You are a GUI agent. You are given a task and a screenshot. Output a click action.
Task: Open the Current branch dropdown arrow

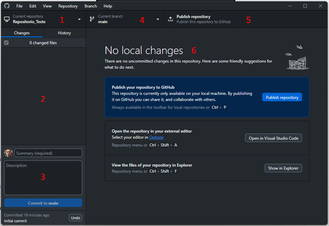(158, 19)
